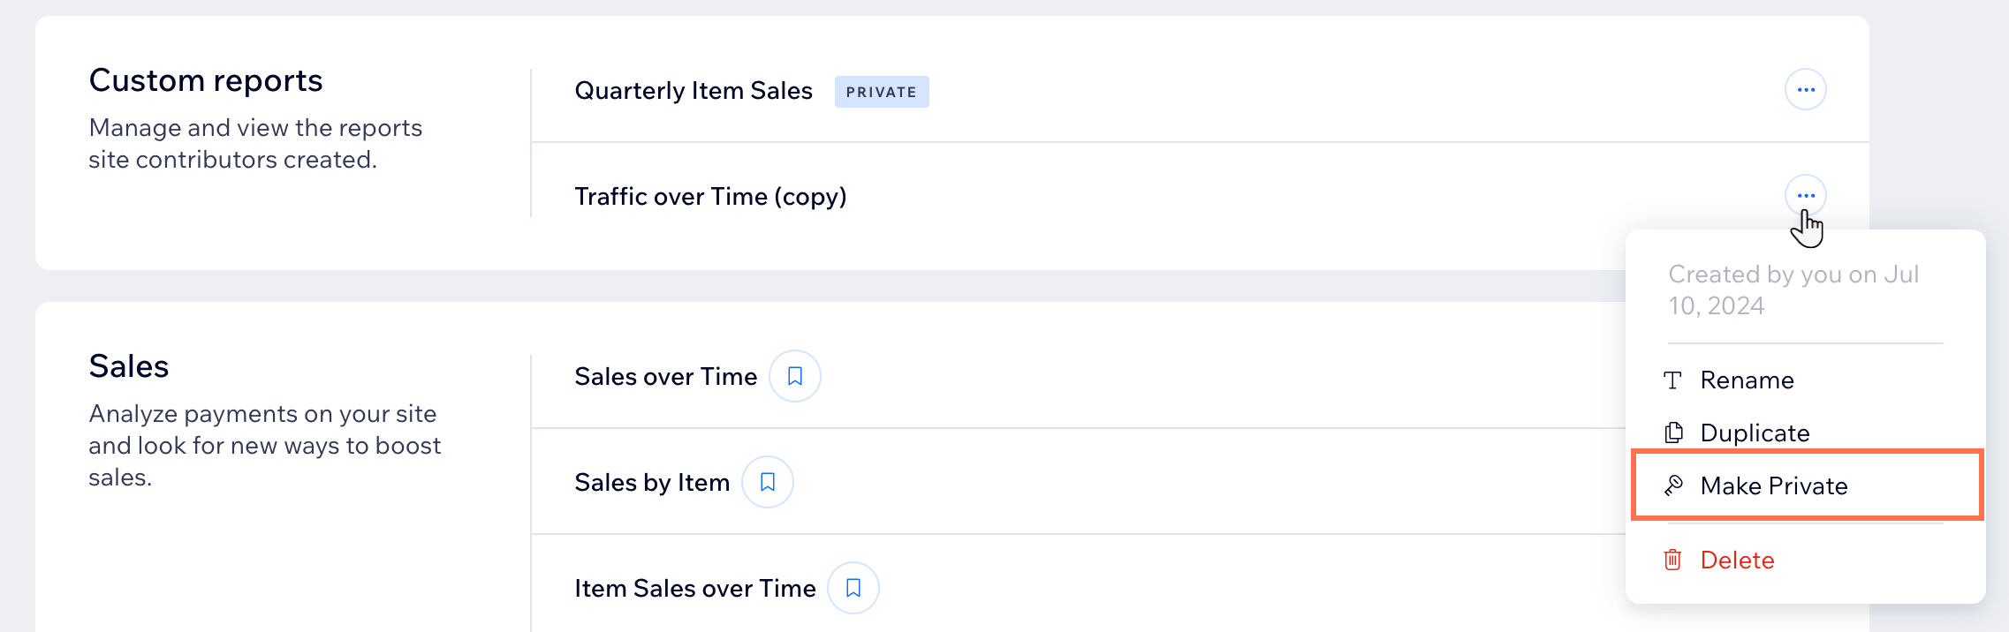
Task: Open more actions for Quarterly Item Sales
Action: pos(1805,89)
